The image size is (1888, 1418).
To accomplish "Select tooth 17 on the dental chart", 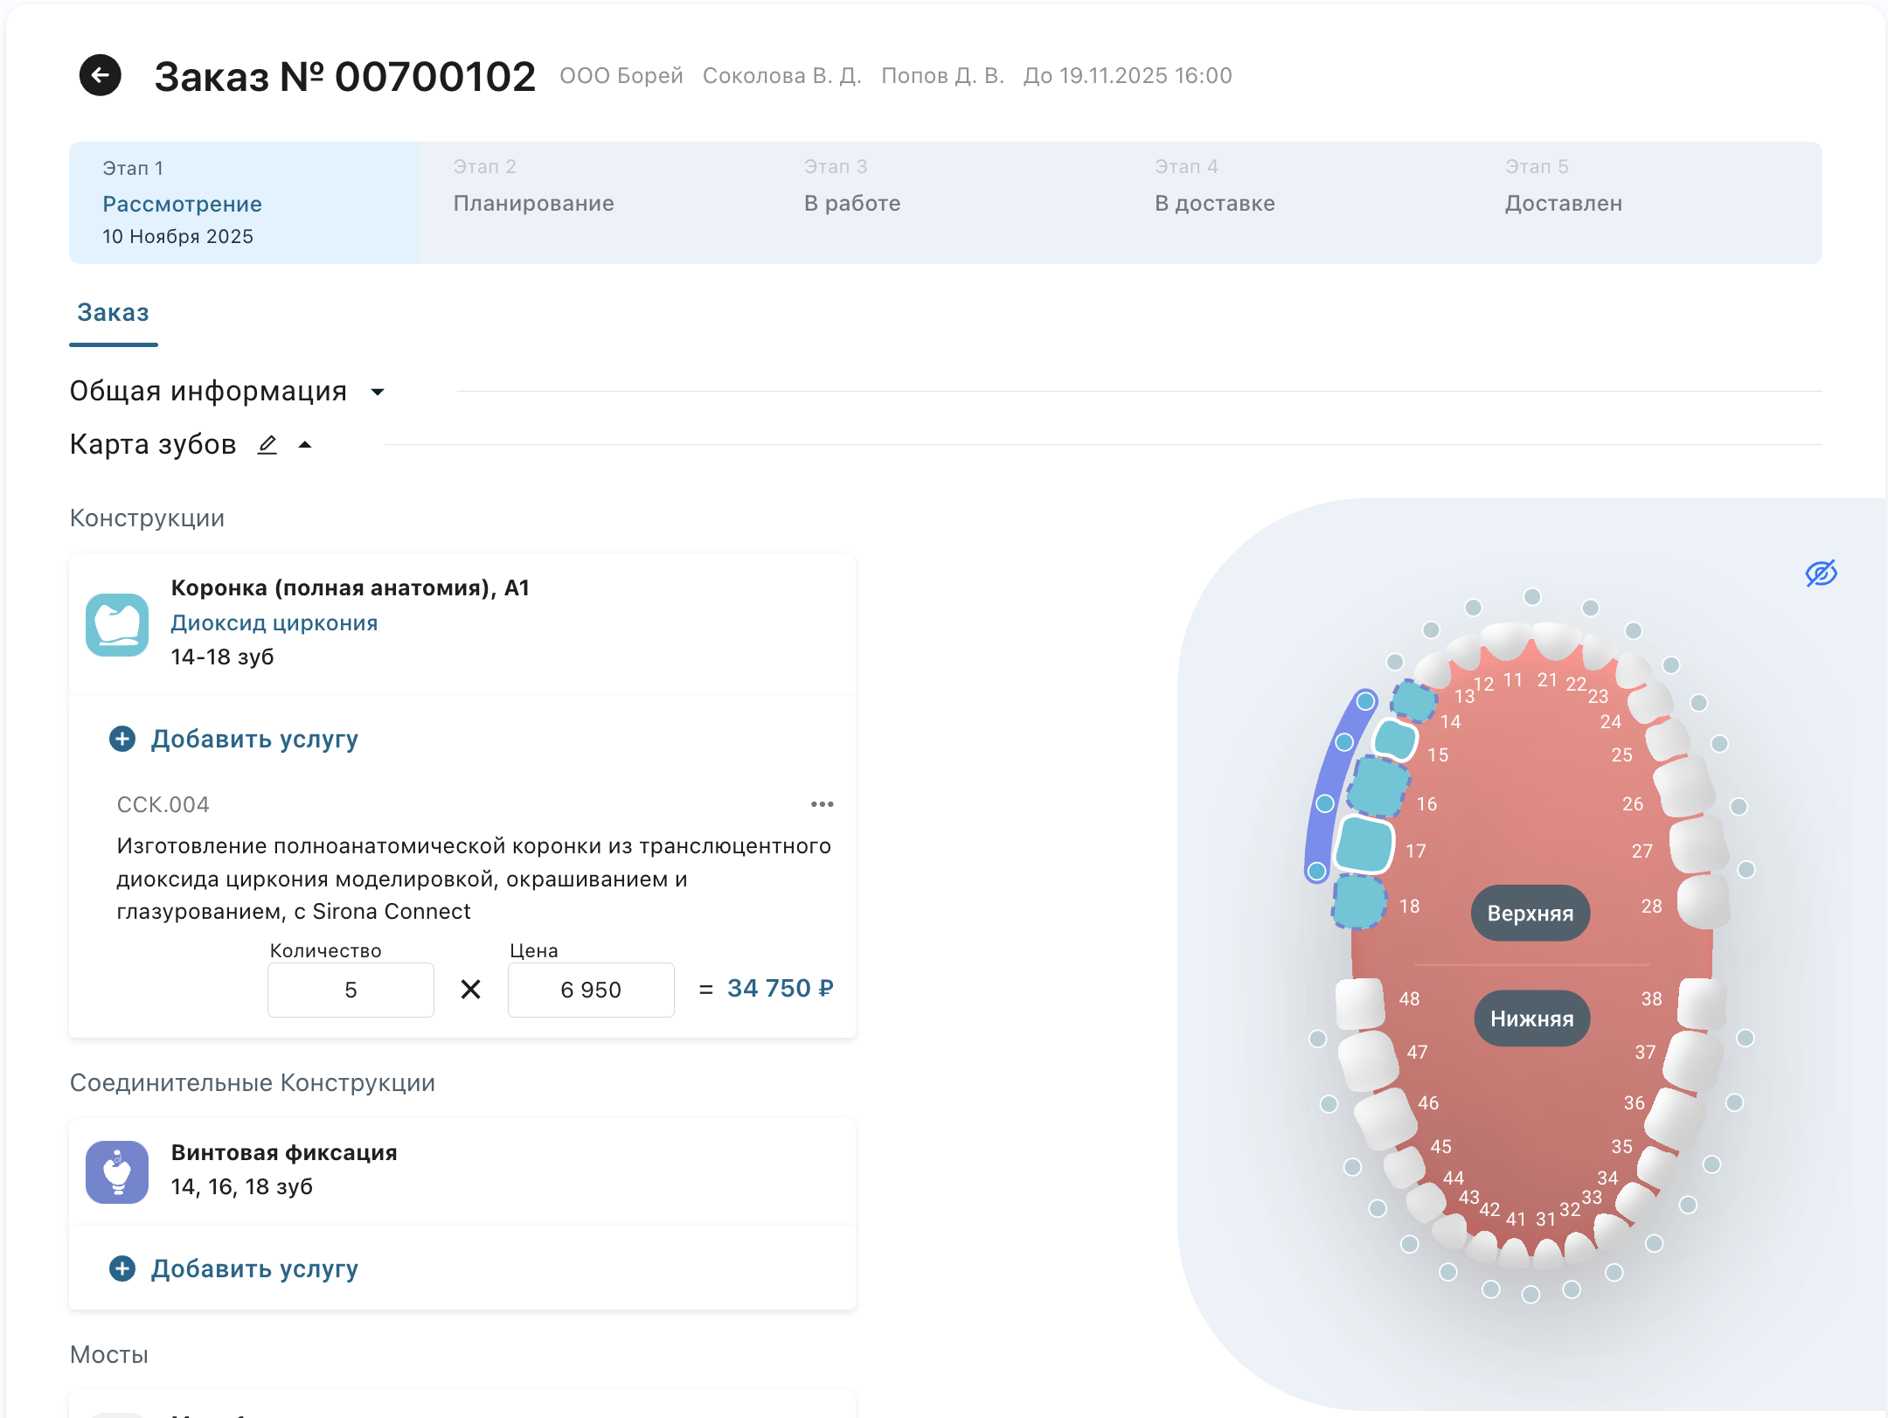I will [x=1365, y=845].
